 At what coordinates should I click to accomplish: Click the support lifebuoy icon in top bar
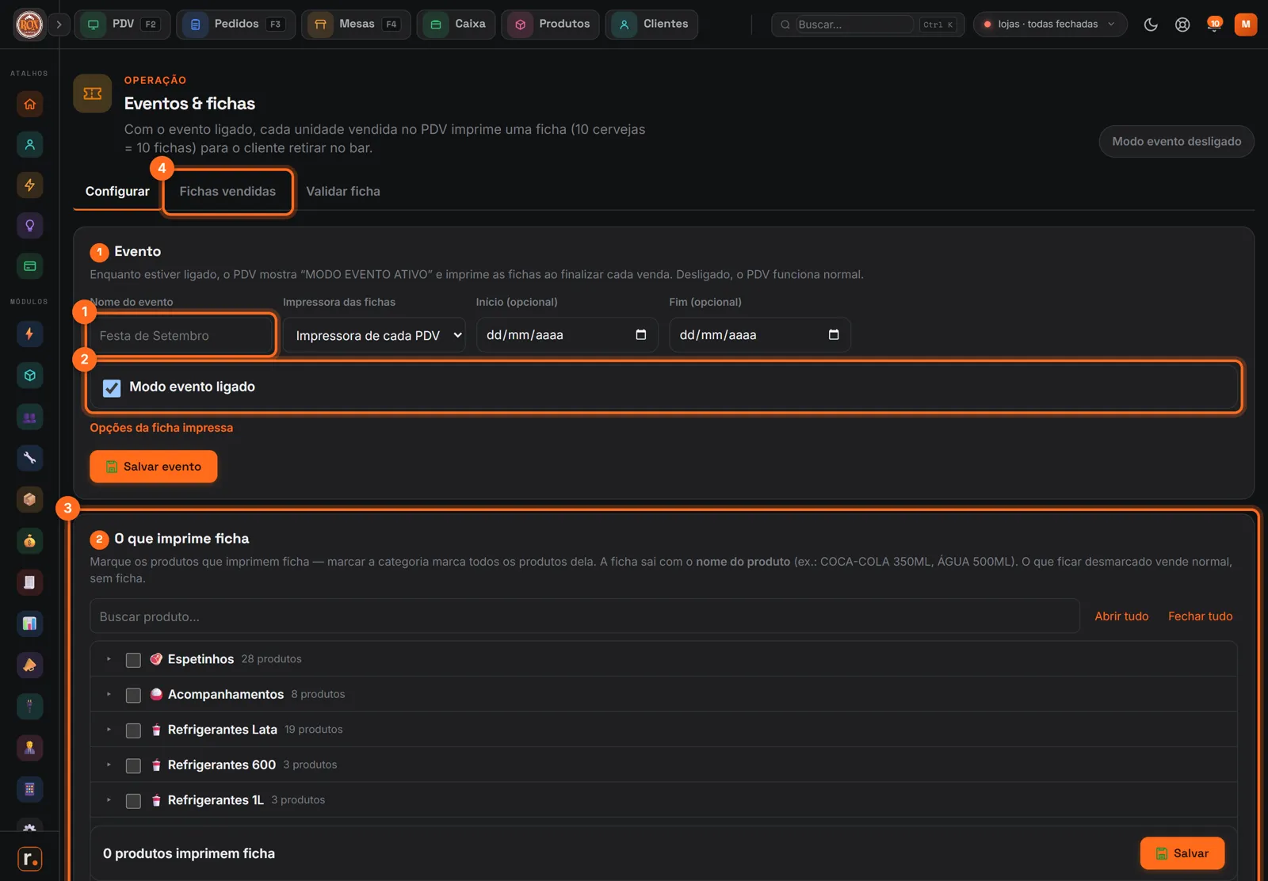[x=1182, y=25]
